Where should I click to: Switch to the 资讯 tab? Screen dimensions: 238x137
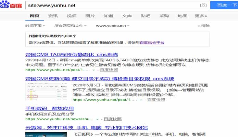(53, 16)
